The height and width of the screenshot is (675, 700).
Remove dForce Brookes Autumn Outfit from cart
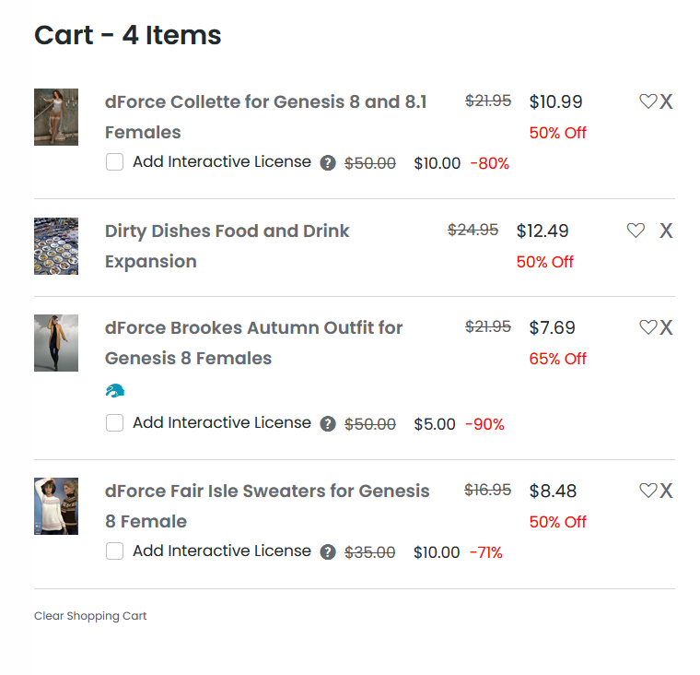tap(667, 327)
